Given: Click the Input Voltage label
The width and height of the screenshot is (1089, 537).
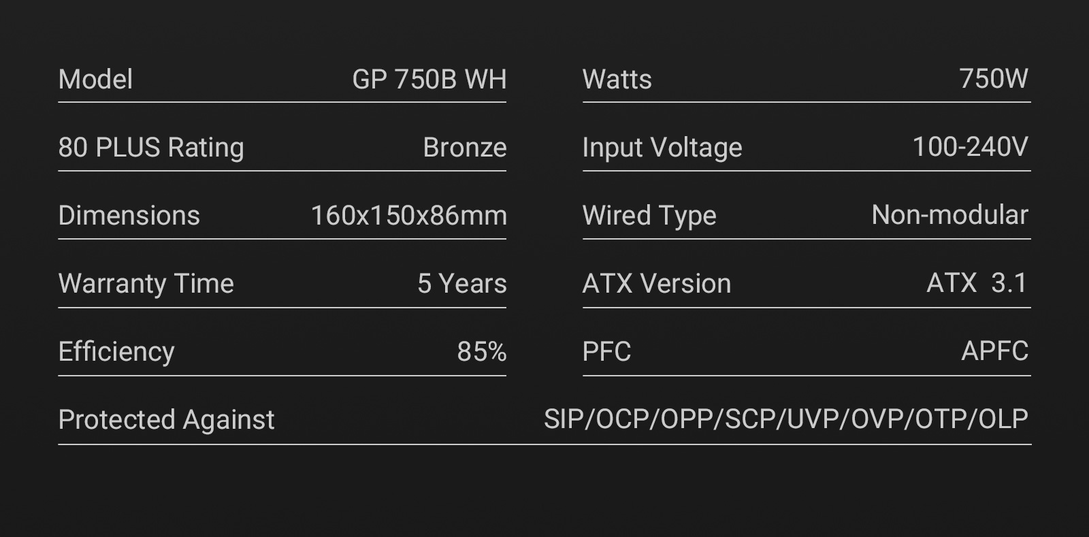Looking at the screenshot, I should coord(662,148).
